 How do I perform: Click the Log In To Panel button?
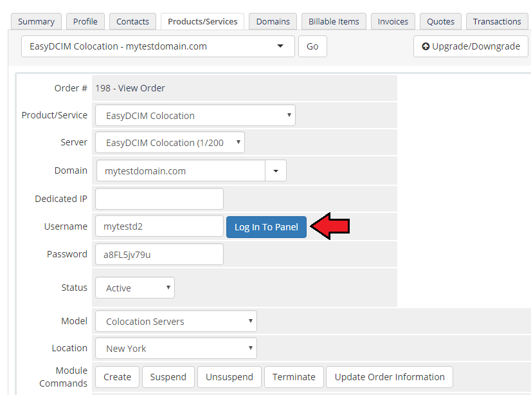pyautogui.click(x=266, y=227)
